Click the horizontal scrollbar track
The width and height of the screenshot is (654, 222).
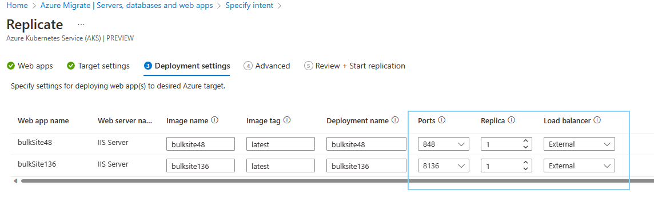[337, 181]
